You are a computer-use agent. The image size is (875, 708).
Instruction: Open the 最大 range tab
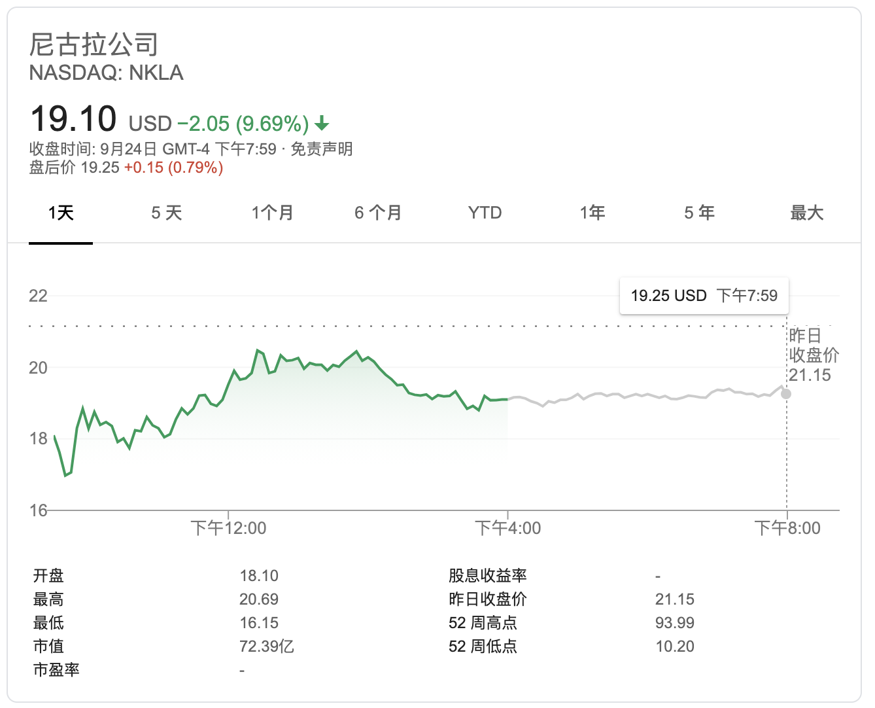click(x=807, y=213)
